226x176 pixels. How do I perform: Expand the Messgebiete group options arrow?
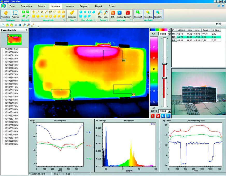pos(64,20)
